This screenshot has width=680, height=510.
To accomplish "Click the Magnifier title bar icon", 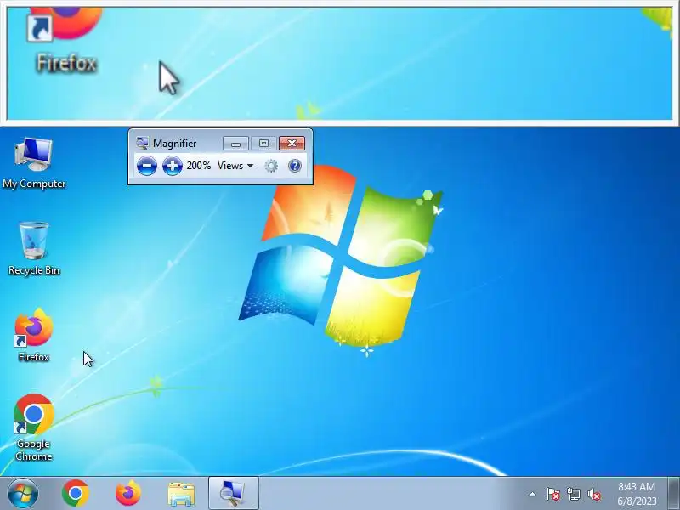I will pos(142,143).
